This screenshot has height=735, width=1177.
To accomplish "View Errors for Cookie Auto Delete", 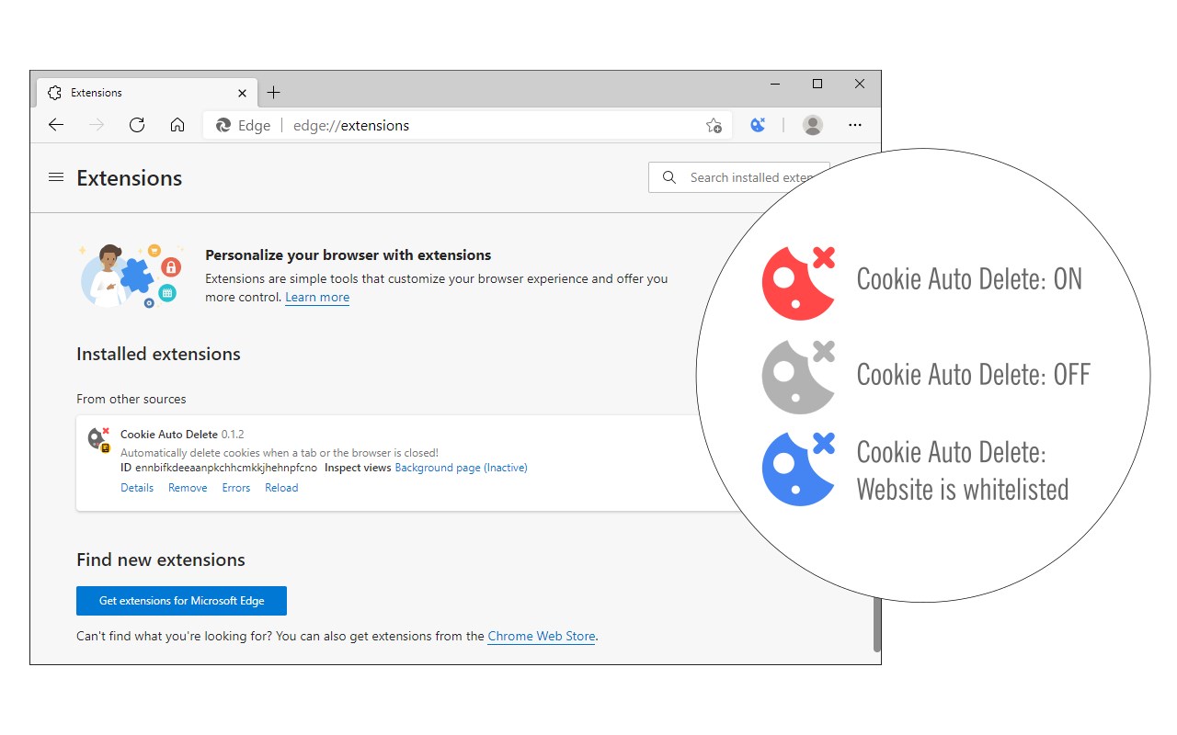I will pyautogui.click(x=236, y=488).
